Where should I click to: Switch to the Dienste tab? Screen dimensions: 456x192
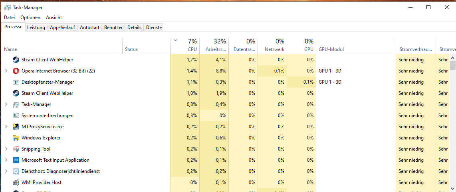tap(154, 27)
